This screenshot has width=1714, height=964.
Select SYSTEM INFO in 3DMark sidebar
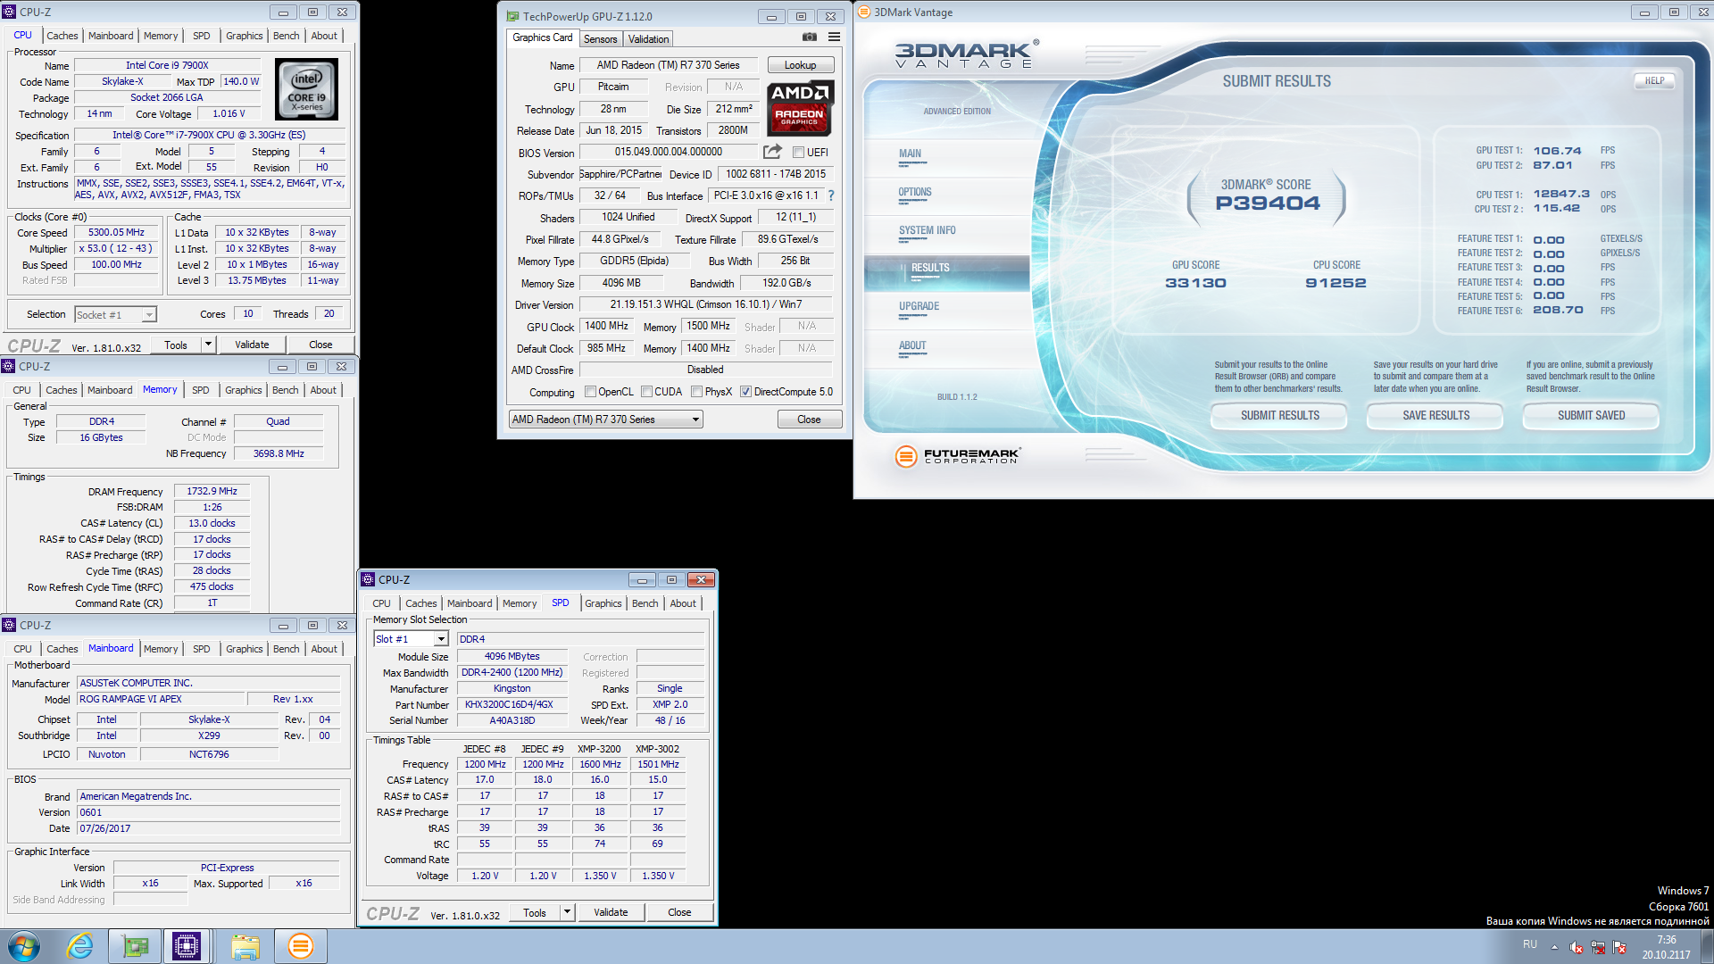point(927,230)
